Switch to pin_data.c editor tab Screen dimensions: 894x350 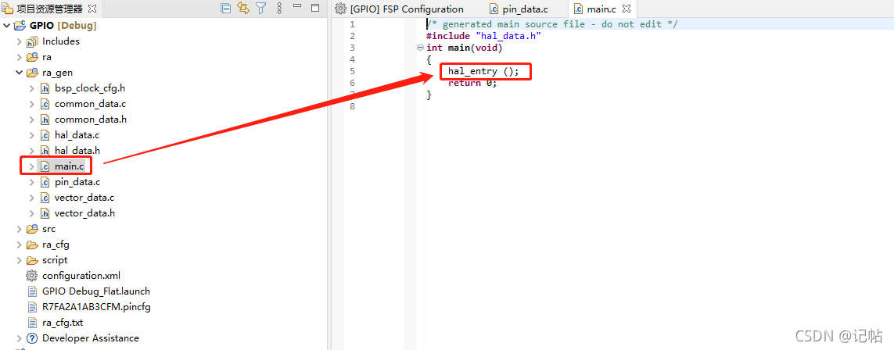point(519,9)
